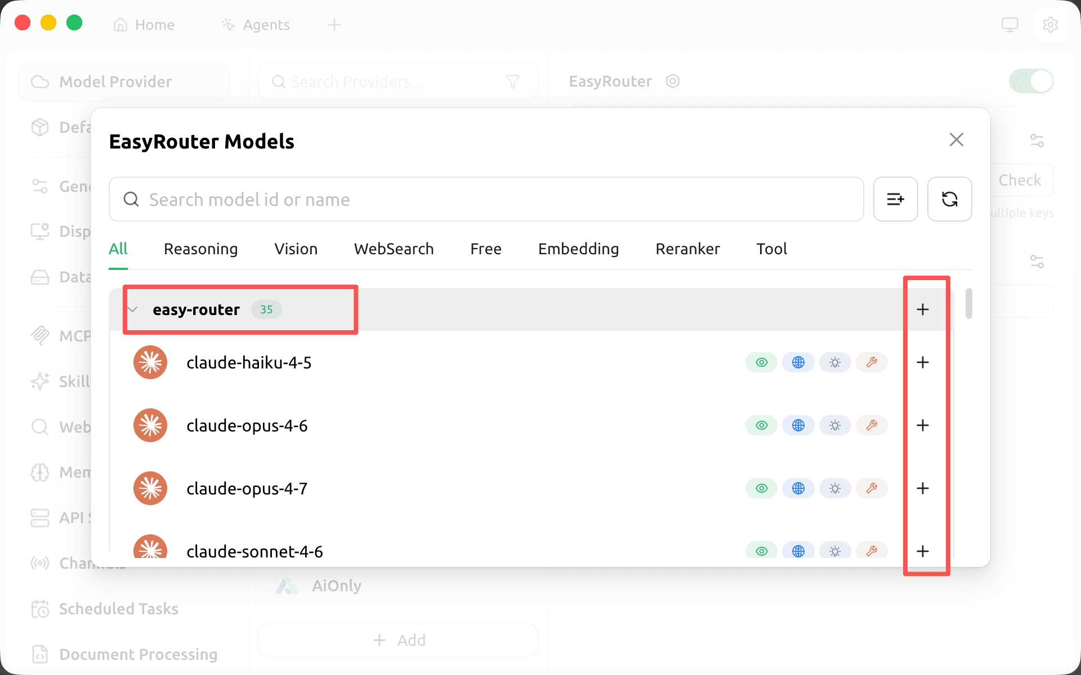Click tool wrench icon for claude-opus-4-7

(872, 488)
